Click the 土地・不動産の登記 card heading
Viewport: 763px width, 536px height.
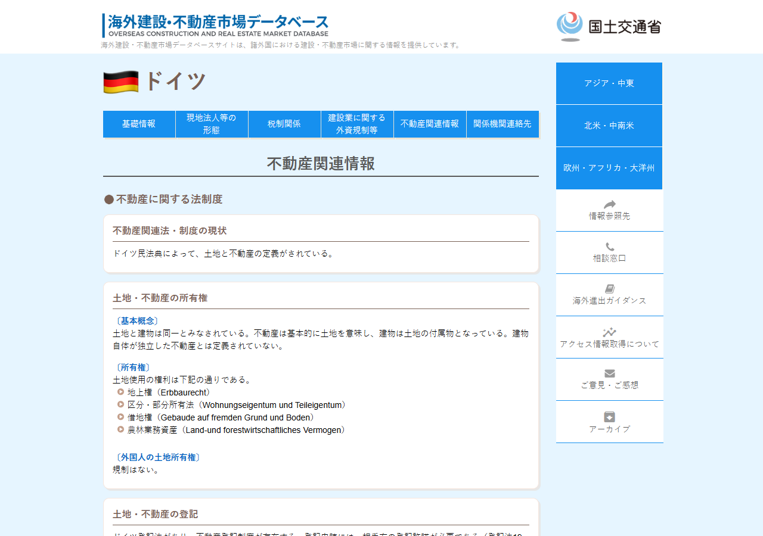pos(156,514)
